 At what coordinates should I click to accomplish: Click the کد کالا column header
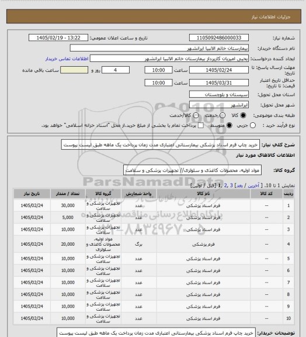click(266, 194)
